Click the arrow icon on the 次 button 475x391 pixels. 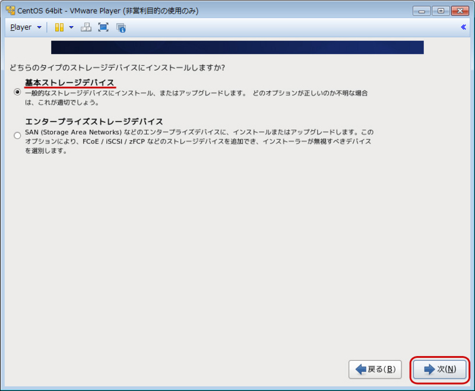coord(429,369)
